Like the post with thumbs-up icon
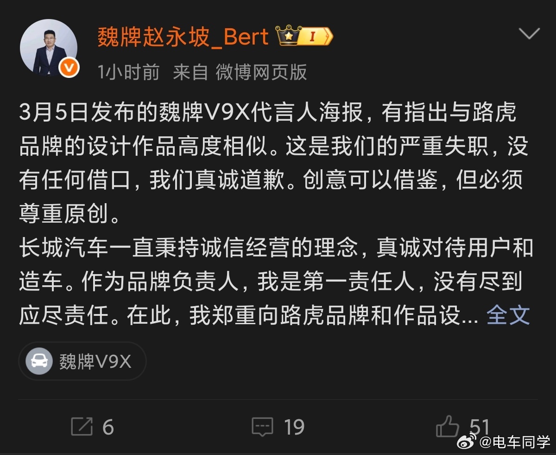 coord(447,426)
